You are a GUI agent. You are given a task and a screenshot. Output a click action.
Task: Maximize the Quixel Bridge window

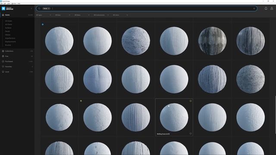[x=268, y=1]
